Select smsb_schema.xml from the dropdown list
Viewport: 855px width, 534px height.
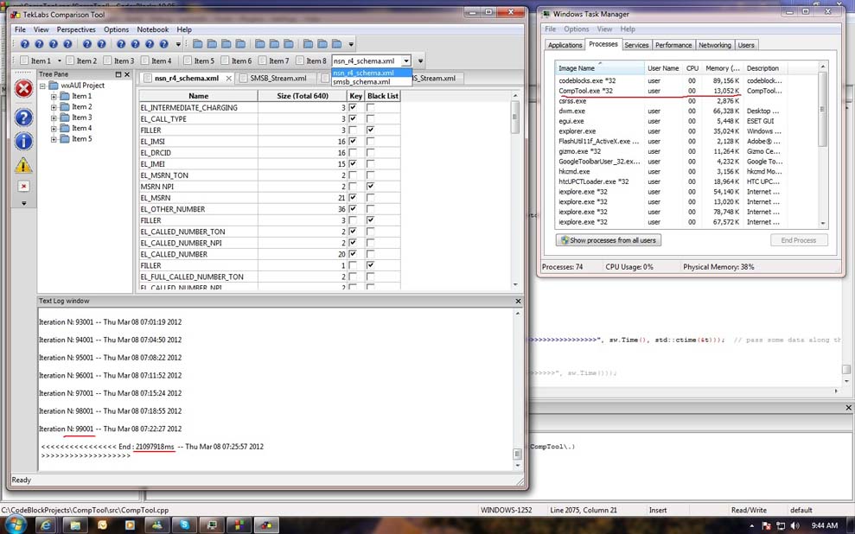[x=361, y=82]
